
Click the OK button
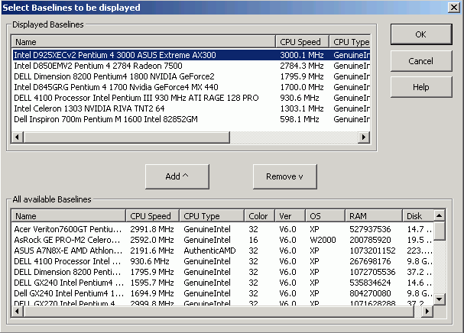pos(421,34)
